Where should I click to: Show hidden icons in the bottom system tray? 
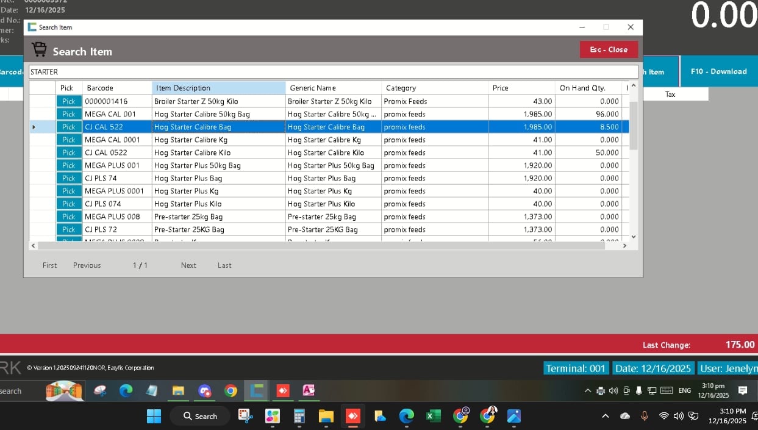click(x=606, y=416)
